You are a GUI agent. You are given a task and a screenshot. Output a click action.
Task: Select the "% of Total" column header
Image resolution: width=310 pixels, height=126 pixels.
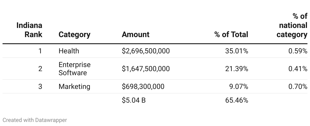(231, 34)
